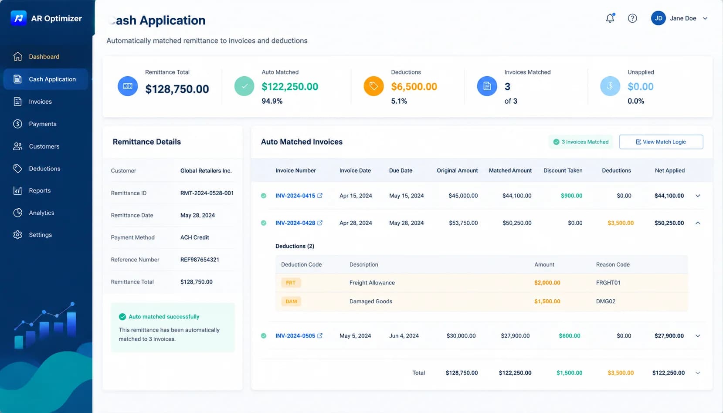Click the $3,500.00 deductions for INV-2024-0428
This screenshot has height=413, width=723.
point(621,223)
